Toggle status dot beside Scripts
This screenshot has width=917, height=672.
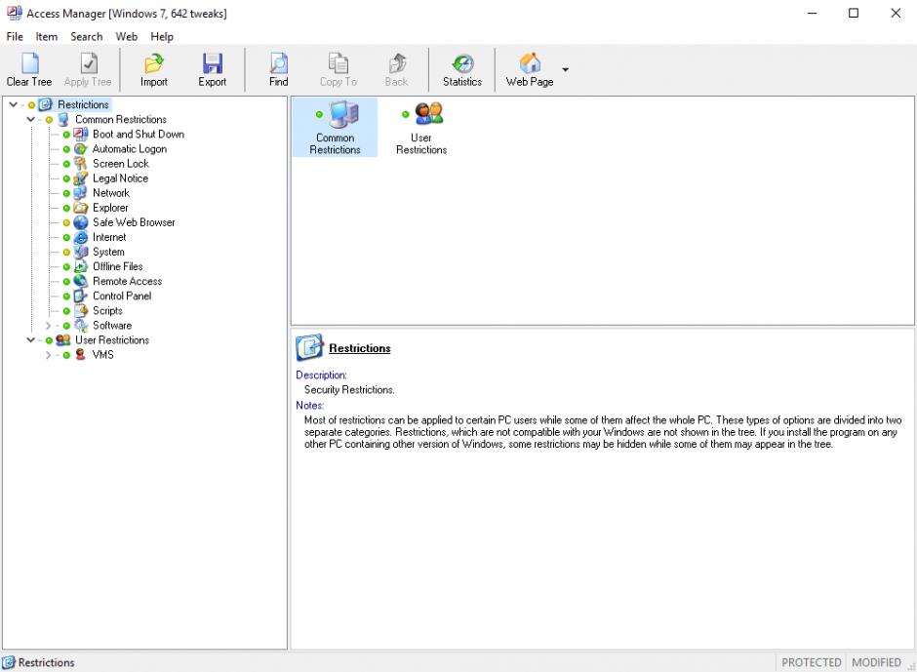(66, 311)
